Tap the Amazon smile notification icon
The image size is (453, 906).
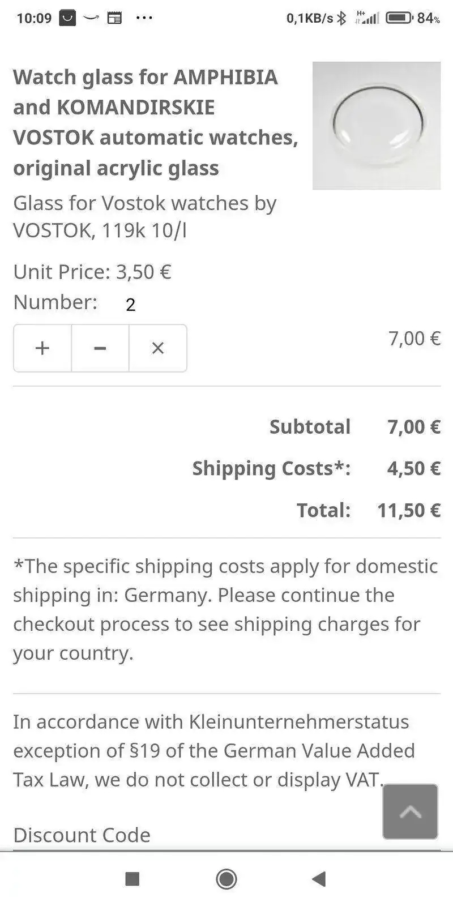coord(91,18)
